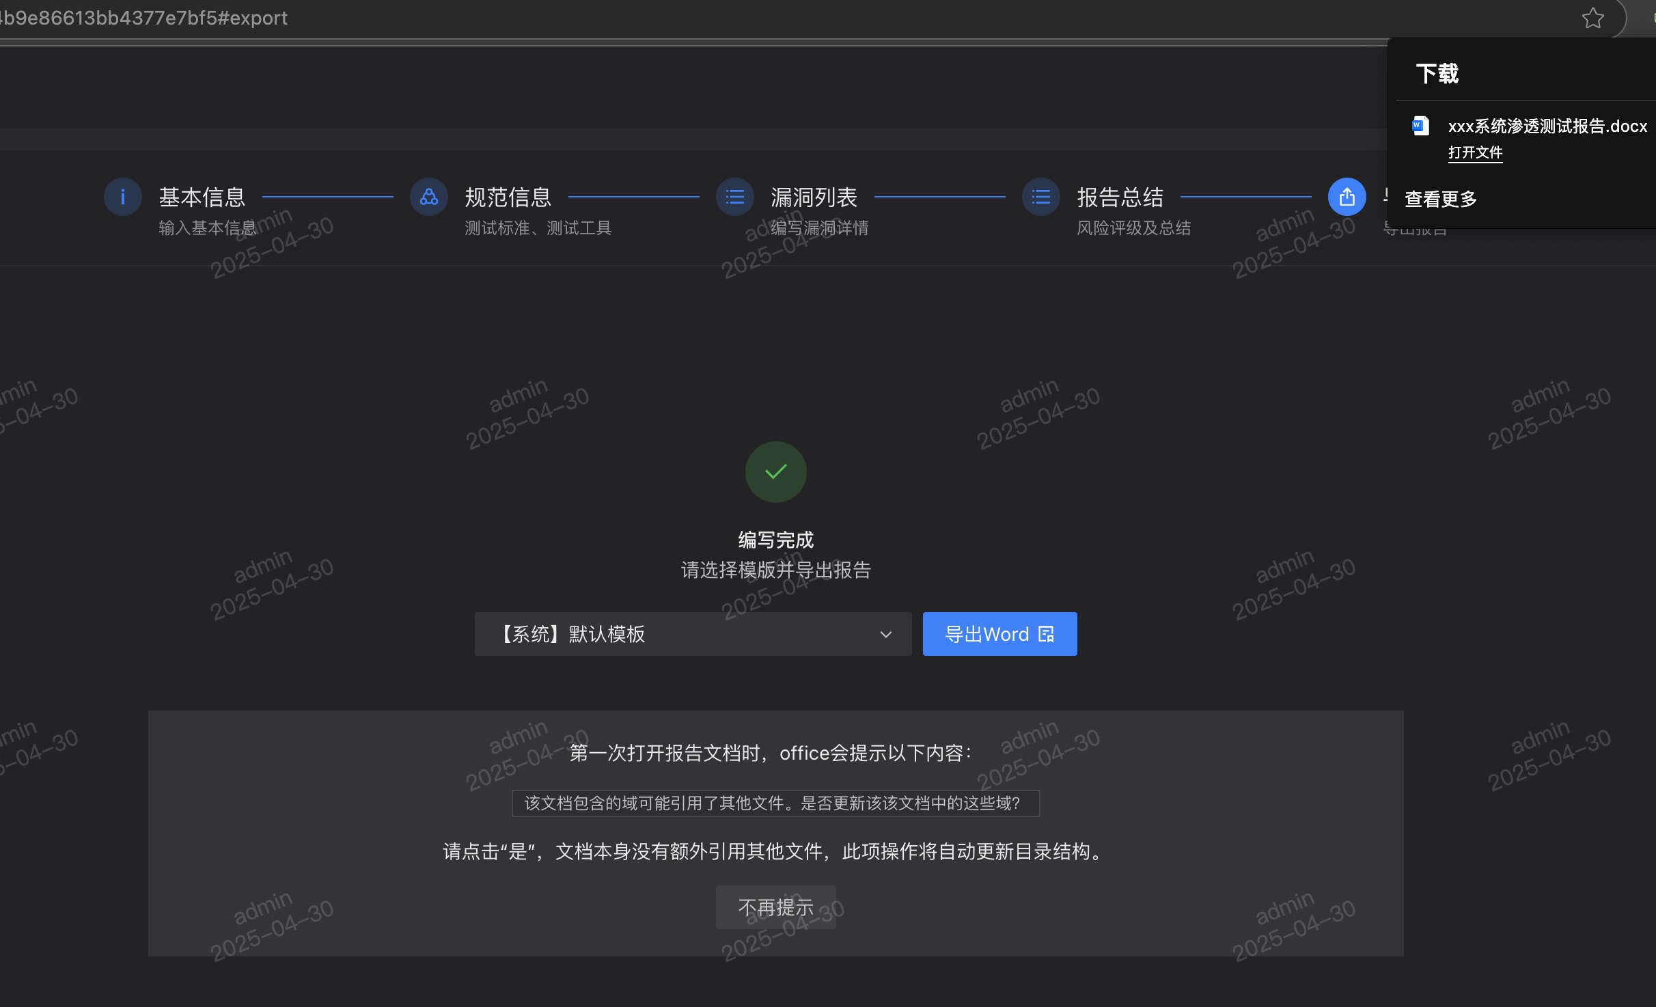Switch to 报告总结 step label
Viewport: 1656px width, 1007px height.
(1120, 197)
